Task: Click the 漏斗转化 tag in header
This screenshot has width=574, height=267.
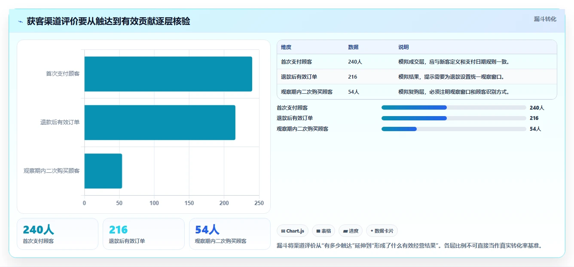Action: coord(545,19)
